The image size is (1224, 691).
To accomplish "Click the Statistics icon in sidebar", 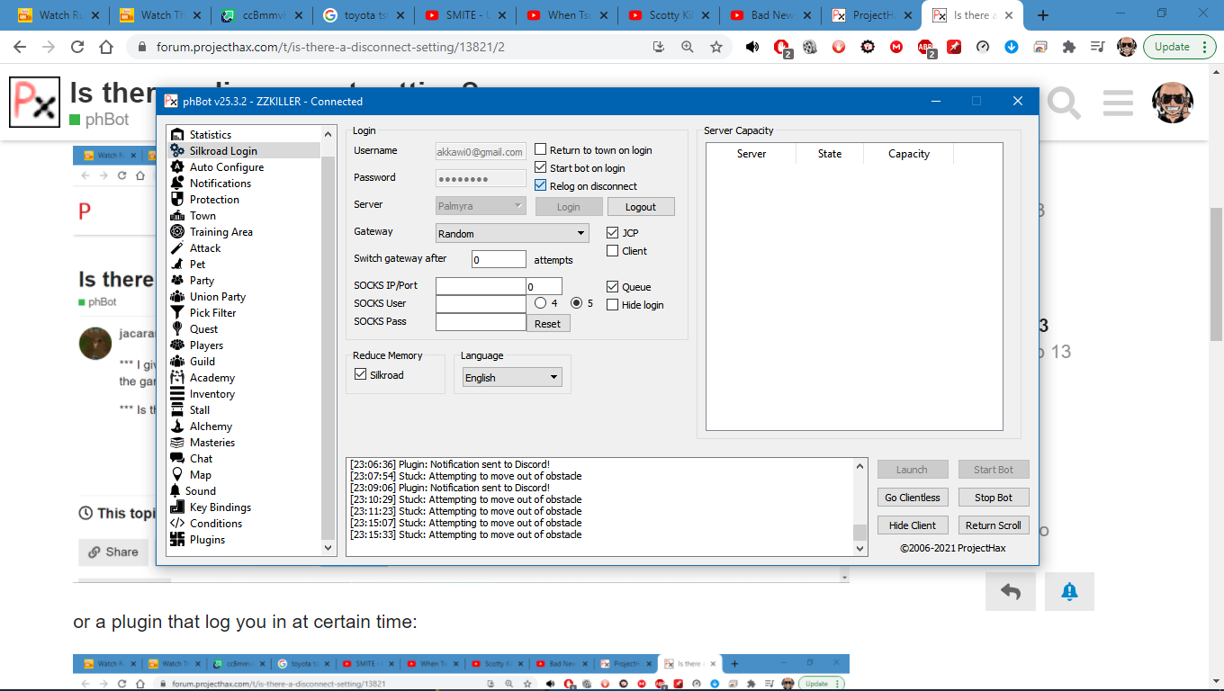I will (177, 135).
